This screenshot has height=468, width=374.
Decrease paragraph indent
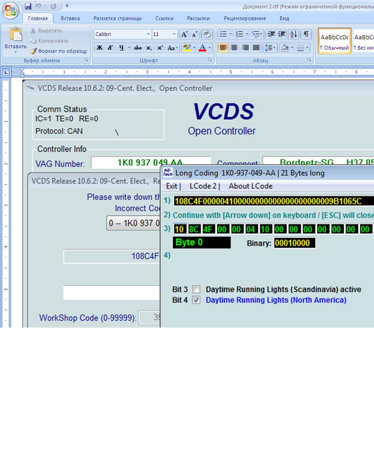271,34
